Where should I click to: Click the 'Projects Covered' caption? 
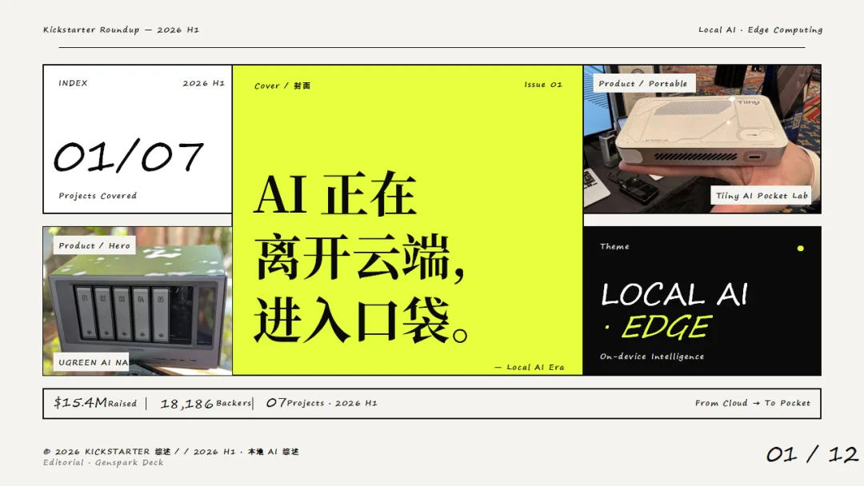[x=98, y=195]
